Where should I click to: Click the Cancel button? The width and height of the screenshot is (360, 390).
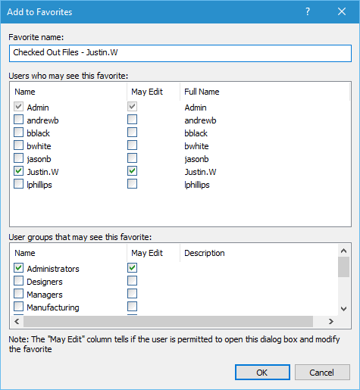coord(322,373)
